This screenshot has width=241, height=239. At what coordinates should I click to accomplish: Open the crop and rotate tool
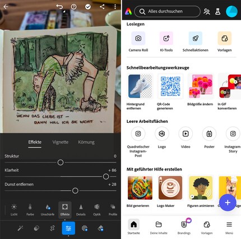click(x=53, y=228)
